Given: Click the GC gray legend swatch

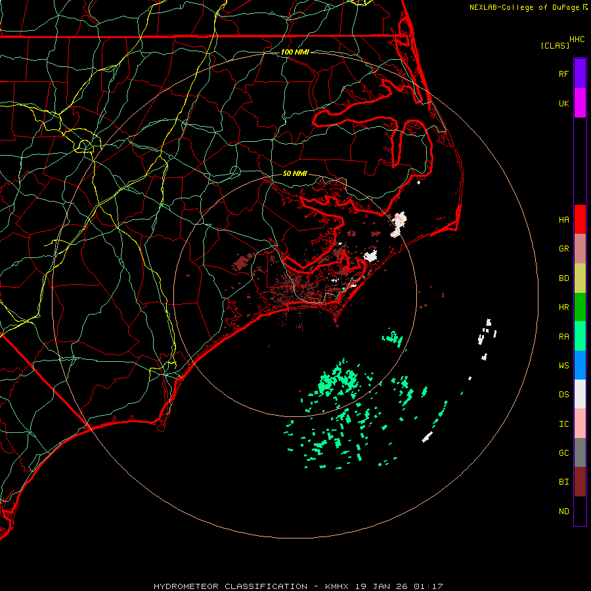Looking at the screenshot, I should point(580,452).
